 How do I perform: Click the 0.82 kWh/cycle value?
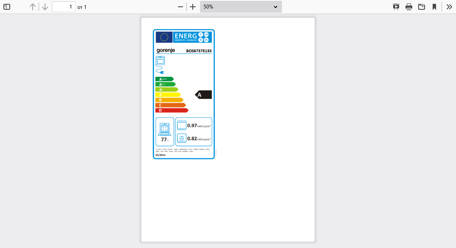(x=199, y=139)
